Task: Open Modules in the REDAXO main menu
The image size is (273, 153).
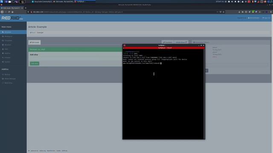Action: point(13,45)
